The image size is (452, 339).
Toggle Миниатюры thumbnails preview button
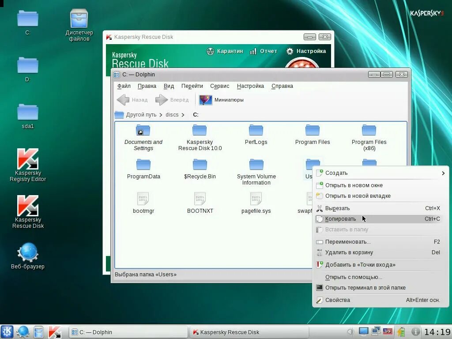[222, 100]
